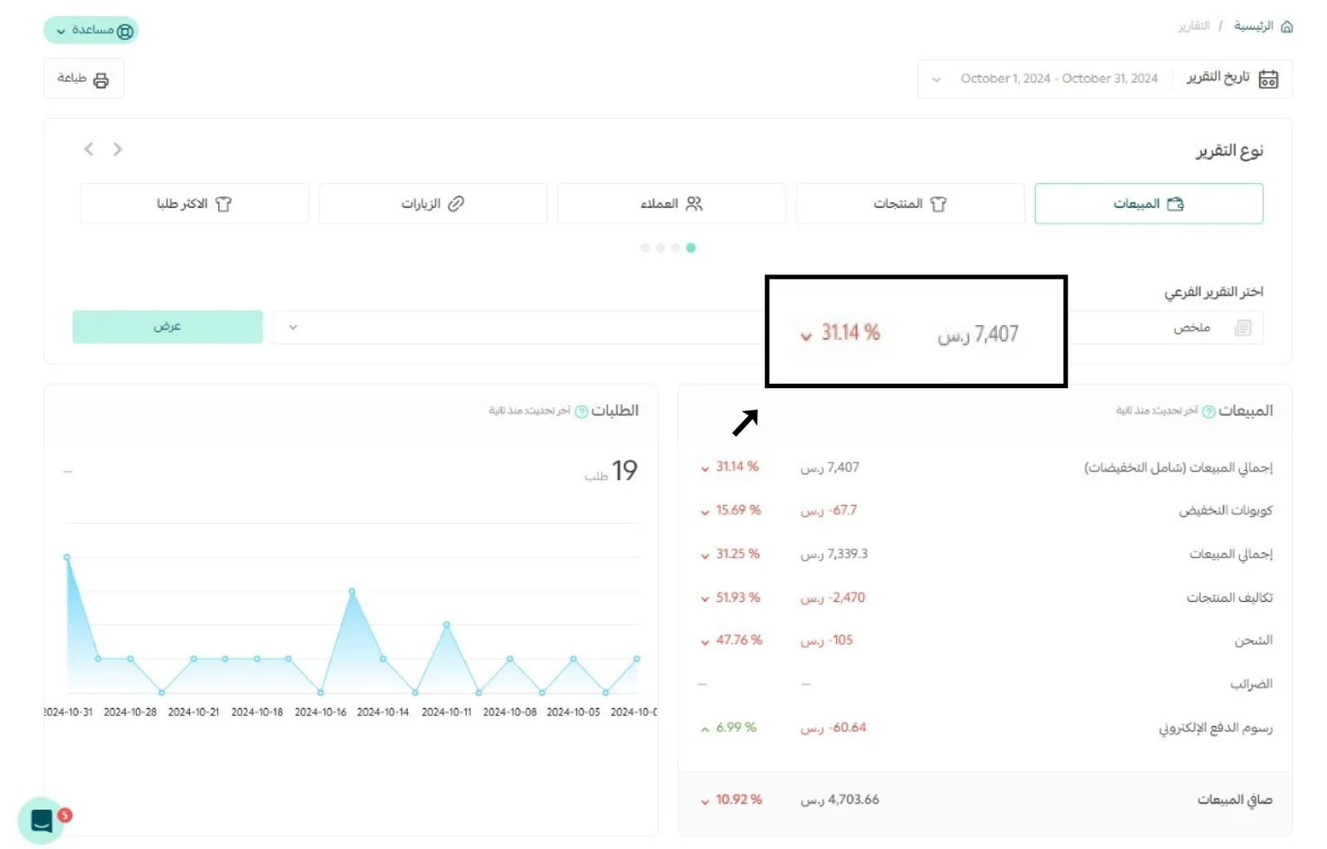This screenshot has width=1327, height=849.
Task: Expand the report date range dropdown
Action: tap(936, 80)
